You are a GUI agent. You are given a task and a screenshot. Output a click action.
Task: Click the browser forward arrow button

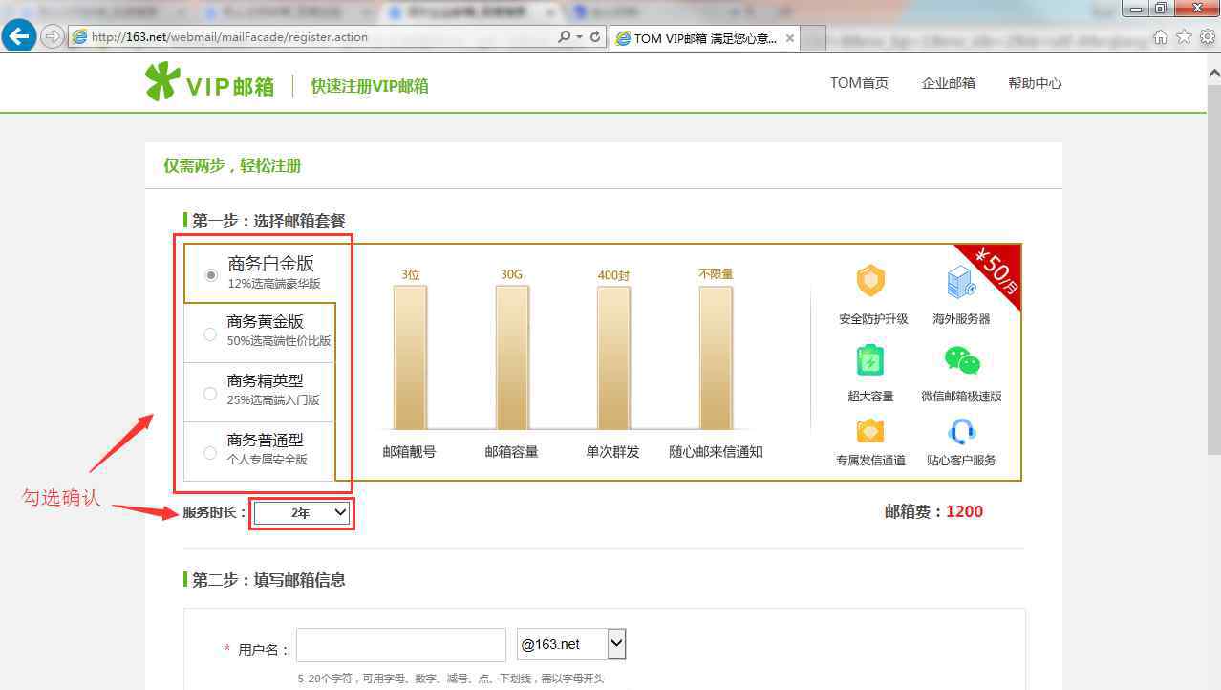pyautogui.click(x=52, y=37)
